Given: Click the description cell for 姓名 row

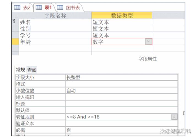Looking at the screenshot, I should pos(168,22).
